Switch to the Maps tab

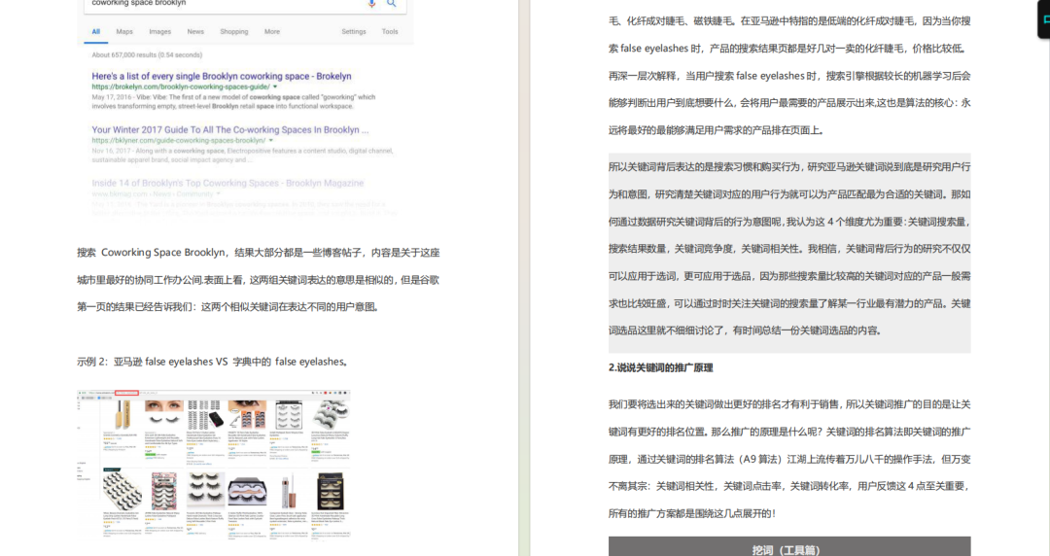click(x=124, y=31)
